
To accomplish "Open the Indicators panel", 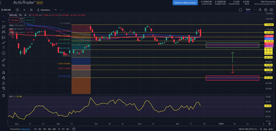I will pyautogui.click(x=43, y=10).
